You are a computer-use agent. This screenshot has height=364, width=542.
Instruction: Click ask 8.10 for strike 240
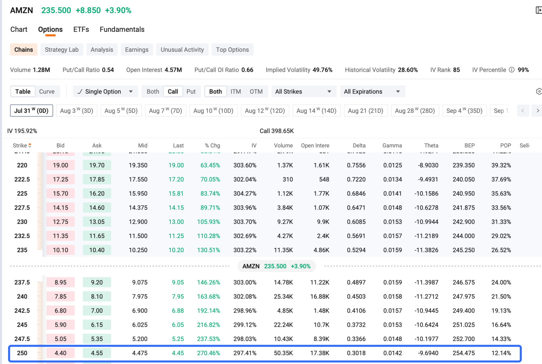(x=97, y=296)
